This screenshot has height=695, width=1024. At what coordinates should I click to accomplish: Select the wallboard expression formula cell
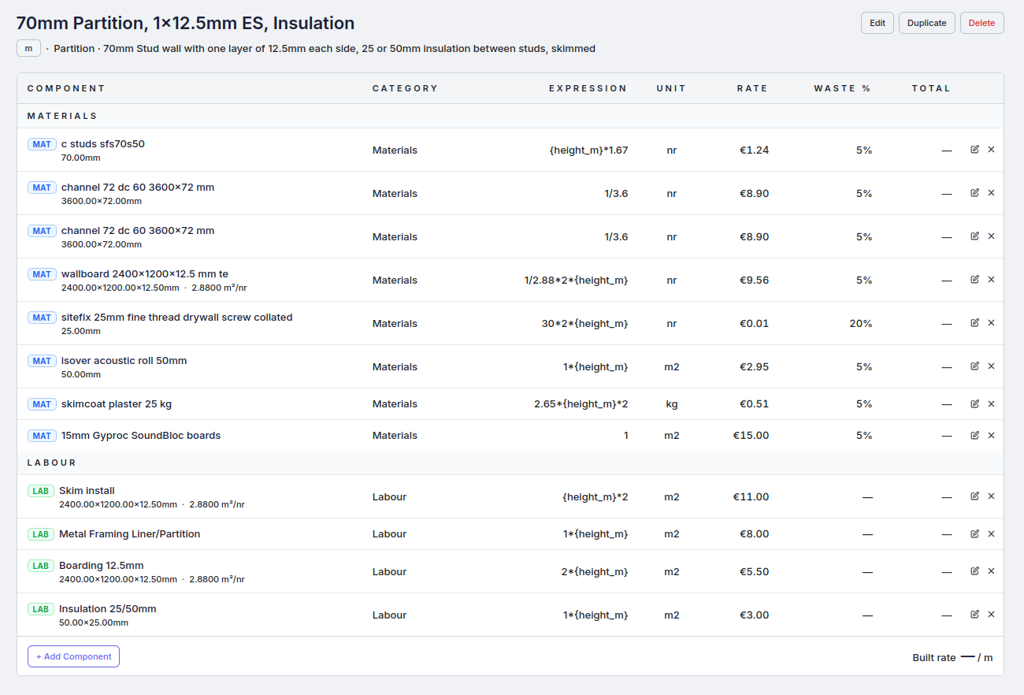pos(576,281)
